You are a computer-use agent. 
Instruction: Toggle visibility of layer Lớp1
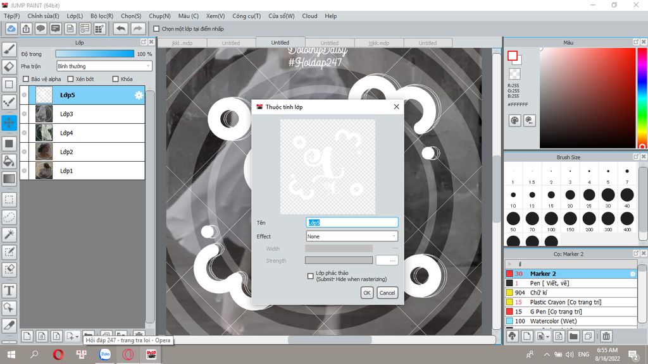(25, 171)
